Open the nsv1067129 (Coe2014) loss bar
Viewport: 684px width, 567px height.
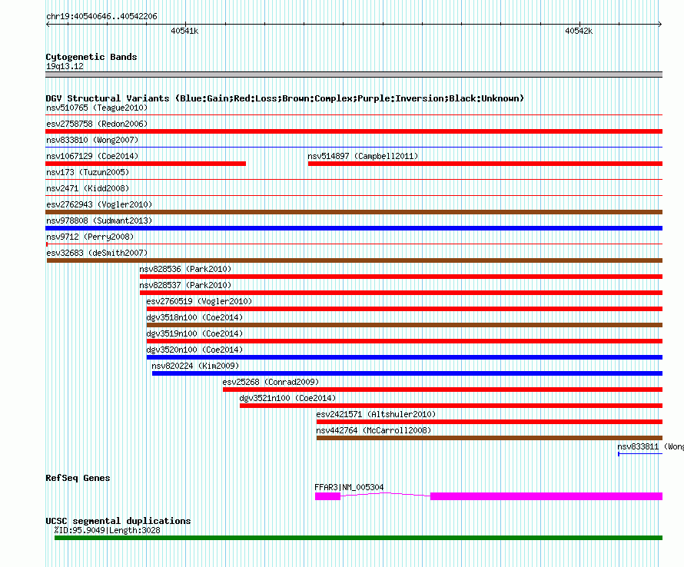146,164
